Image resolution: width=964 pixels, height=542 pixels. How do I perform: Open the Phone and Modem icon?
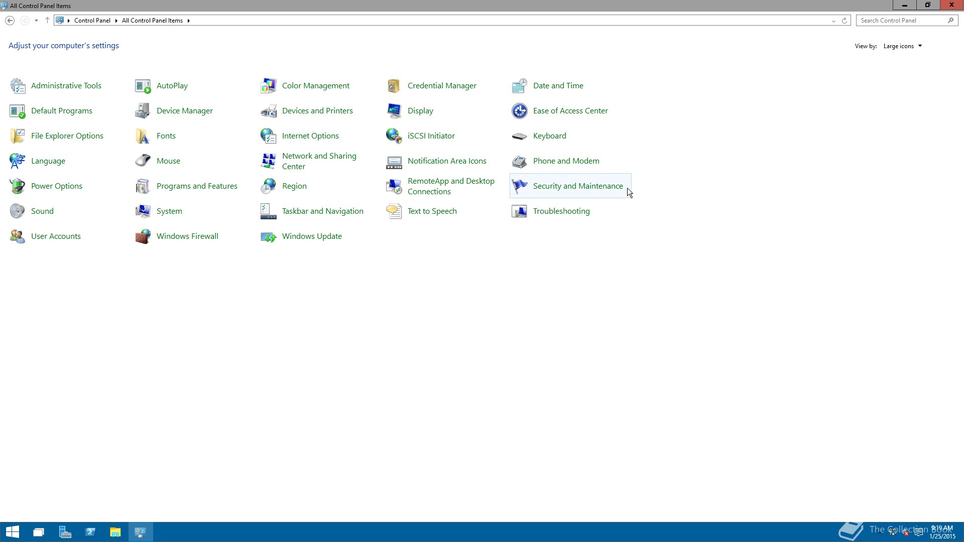pyautogui.click(x=520, y=161)
